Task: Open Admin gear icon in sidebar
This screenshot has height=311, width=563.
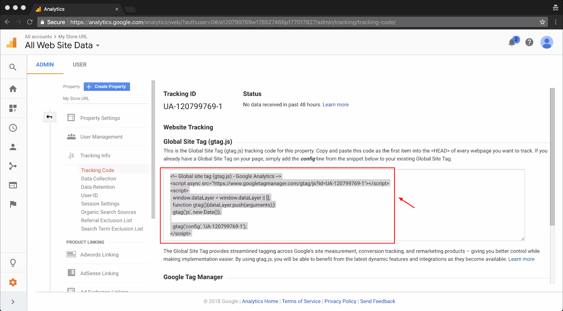Action: tap(13, 282)
